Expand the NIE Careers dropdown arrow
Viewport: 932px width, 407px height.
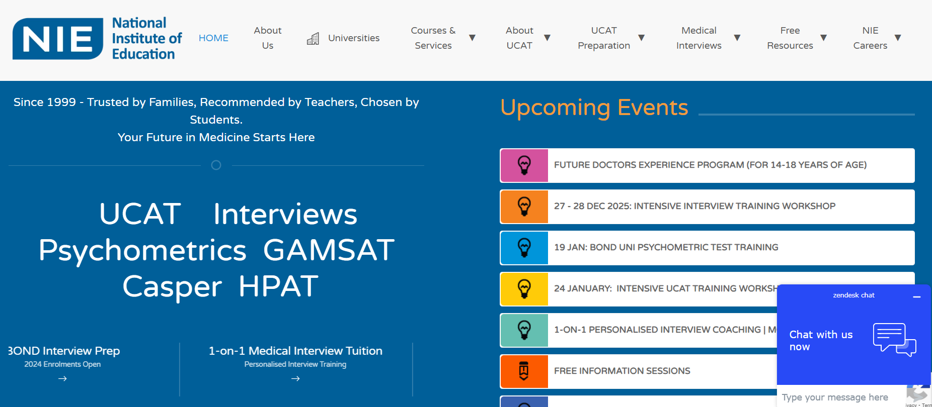pos(897,38)
